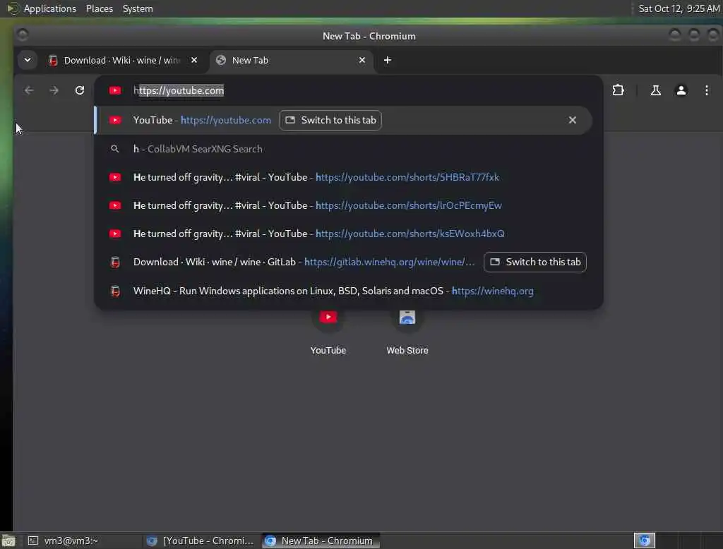Image resolution: width=723 pixels, height=549 pixels.
Task: Expand the tab search dropdown arrow
Action: click(28, 60)
